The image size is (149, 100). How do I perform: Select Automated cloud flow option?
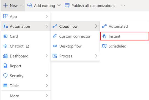125,26
